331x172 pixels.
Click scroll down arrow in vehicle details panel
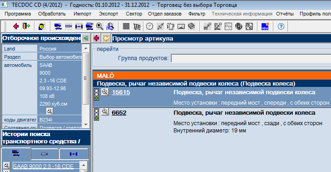(x=86, y=125)
